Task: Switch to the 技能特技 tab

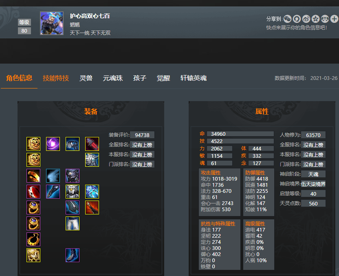Action: 56,78
